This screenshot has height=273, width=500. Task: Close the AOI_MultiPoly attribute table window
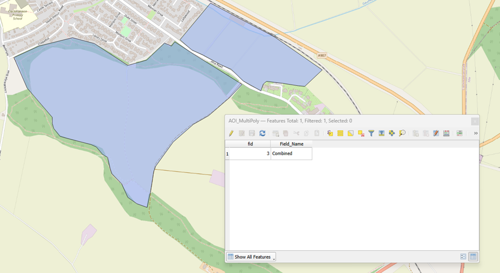(475, 122)
